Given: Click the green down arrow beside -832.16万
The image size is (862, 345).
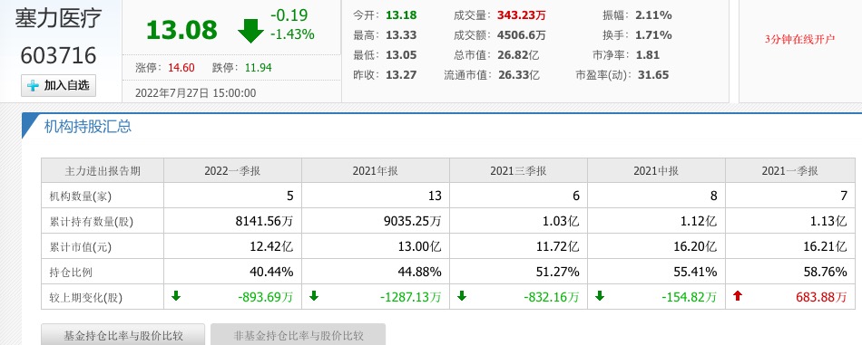Looking at the screenshot, I should coord(462,296).
